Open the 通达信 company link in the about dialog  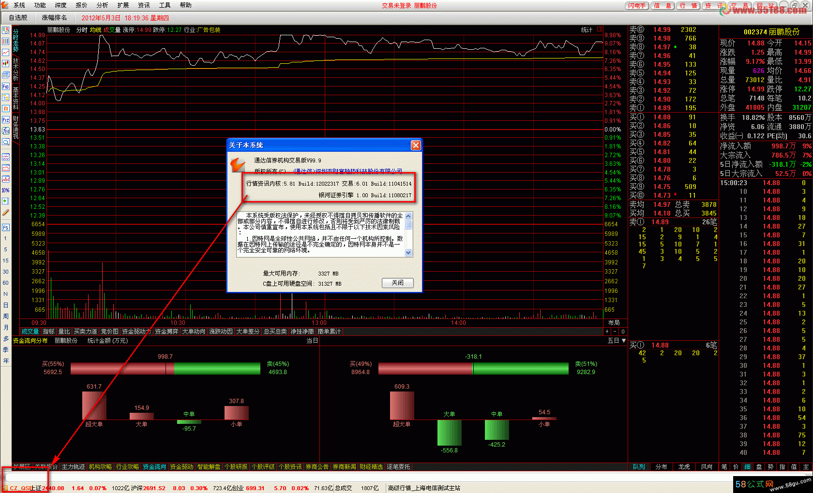tap(347, 171)
